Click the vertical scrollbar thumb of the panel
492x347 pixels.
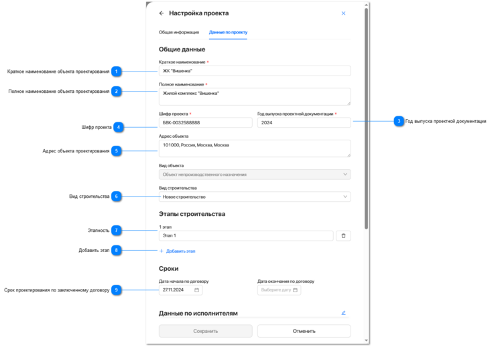point(366,119)
